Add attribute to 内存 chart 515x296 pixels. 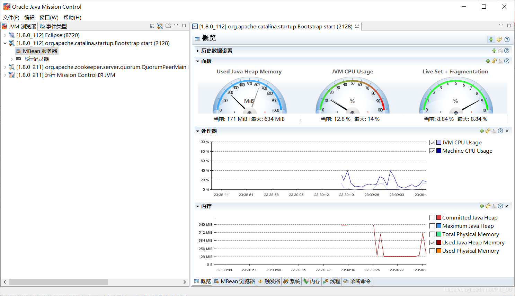482,206
